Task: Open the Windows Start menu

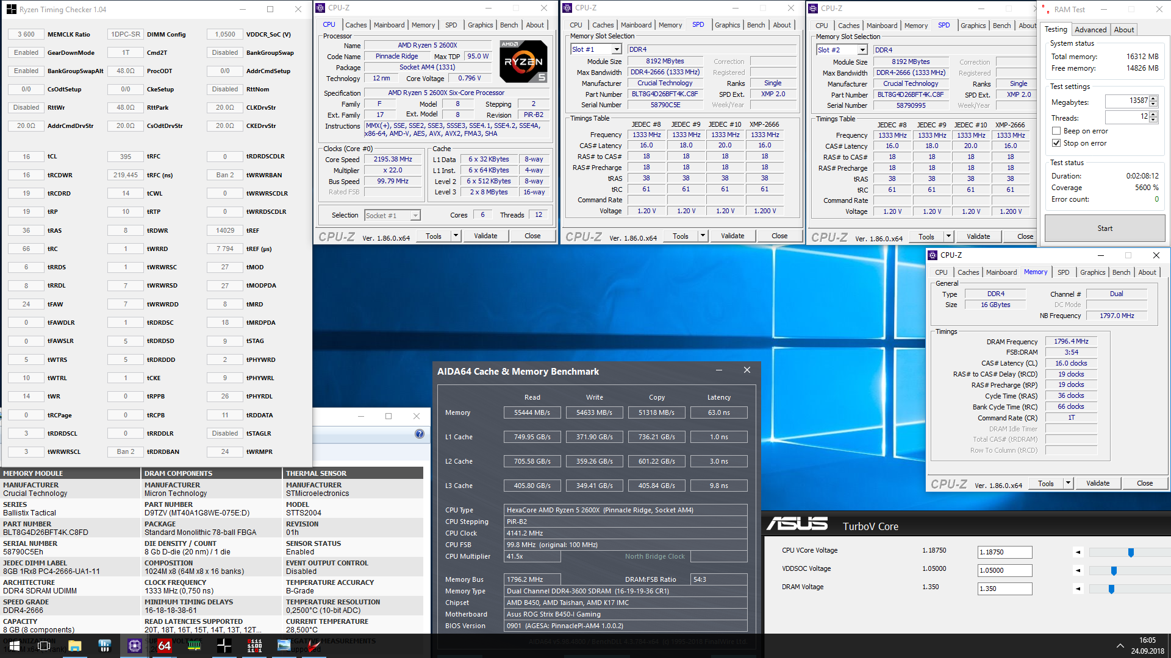Action: (x=15, y=646)
